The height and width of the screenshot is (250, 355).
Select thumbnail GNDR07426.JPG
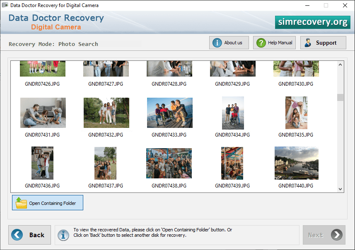point(43,69)
